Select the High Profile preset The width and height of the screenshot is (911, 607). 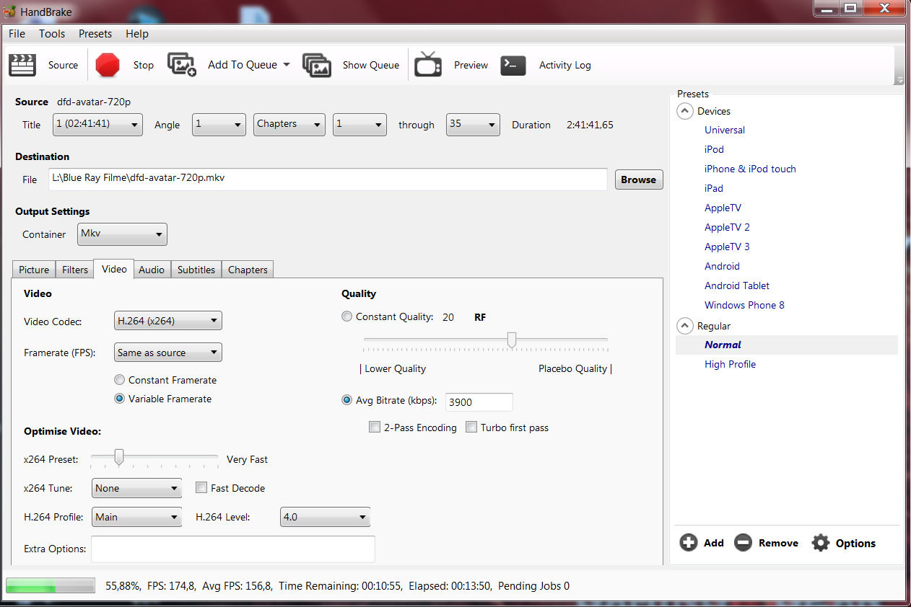coord(730,364)
